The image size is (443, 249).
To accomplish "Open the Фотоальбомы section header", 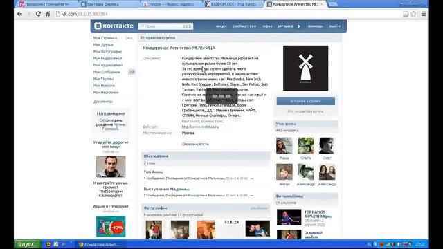I will (x=306, y=196).
